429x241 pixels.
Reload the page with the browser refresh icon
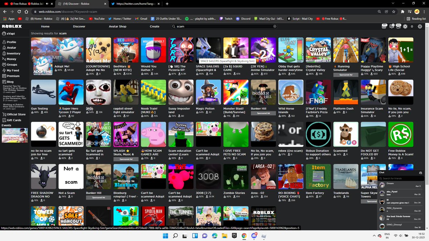(20, 11)
